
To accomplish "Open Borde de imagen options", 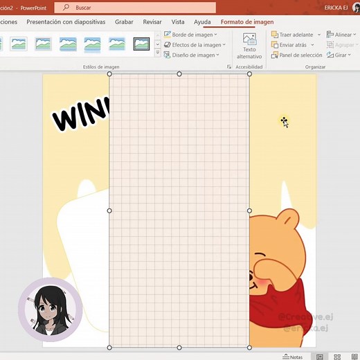I will coord(190,35).
